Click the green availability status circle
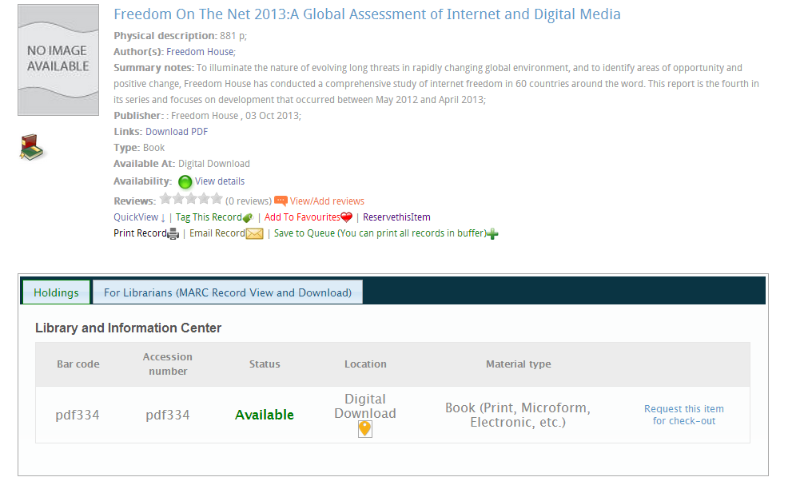Image resolution: width=808 pixels, height=493 pixels. coord(185,182)
